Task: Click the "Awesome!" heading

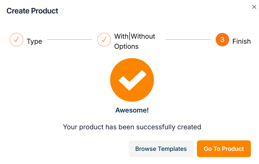Action: 132,110
